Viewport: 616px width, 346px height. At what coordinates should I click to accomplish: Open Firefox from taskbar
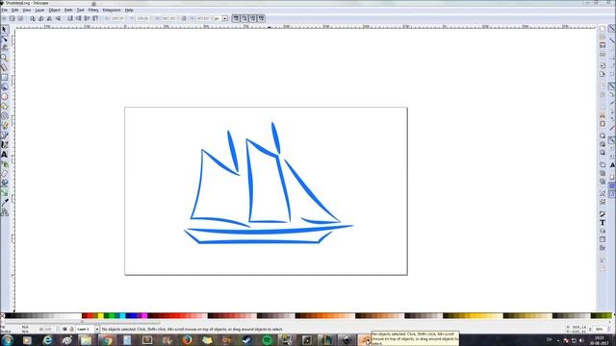187,340
